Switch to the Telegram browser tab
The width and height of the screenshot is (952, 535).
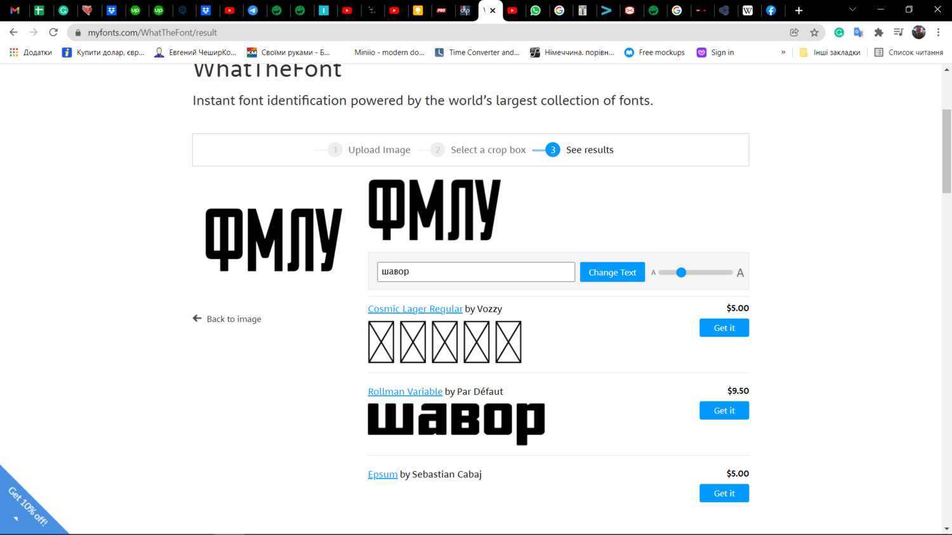[x=253, y=10]
